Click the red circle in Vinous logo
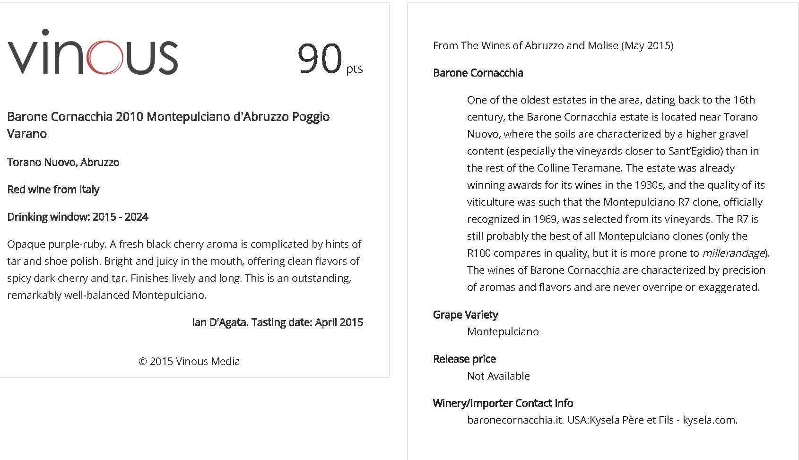Screen dimensions: 799x460 tap(105, 57)
